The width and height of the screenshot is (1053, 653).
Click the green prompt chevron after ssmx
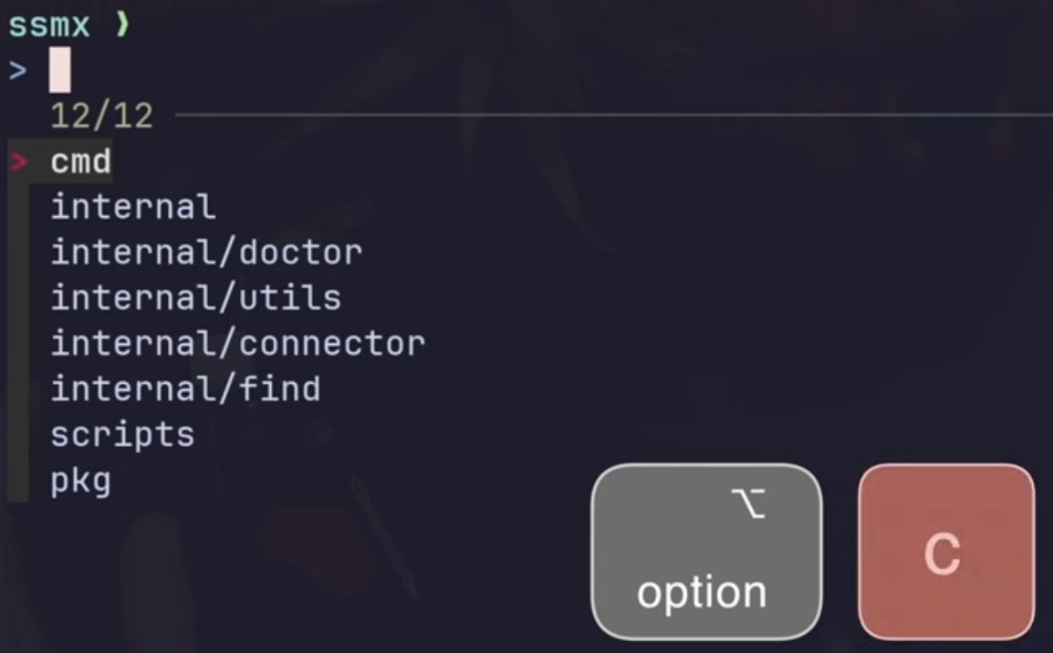tap(122, 25)
